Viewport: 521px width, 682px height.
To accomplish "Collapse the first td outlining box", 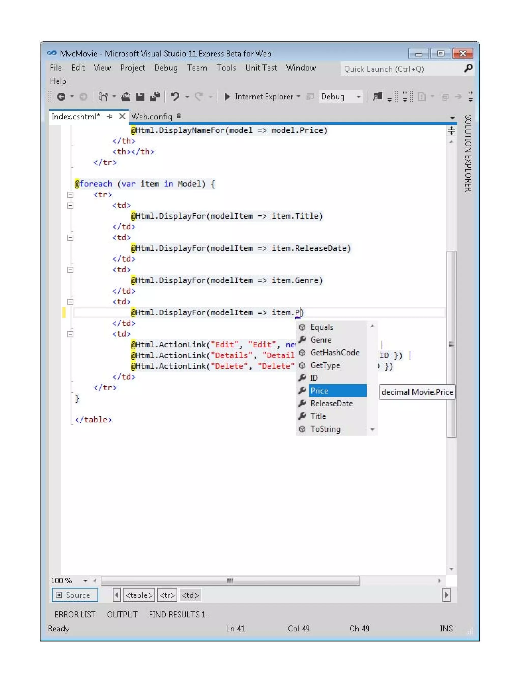I will pyautogui.click(x=70, y=206).
